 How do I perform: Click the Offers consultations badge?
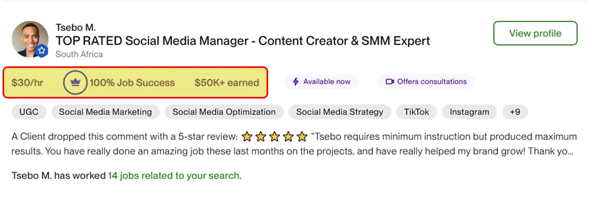point(426,81)
